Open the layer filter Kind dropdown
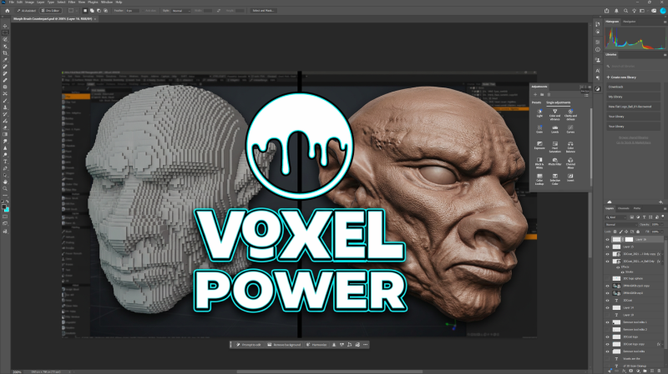 tap(615, 217)
